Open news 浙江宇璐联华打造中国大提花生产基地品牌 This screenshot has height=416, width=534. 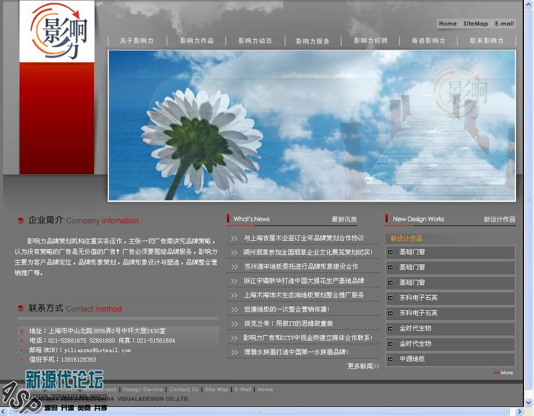[x=304, y=281]
